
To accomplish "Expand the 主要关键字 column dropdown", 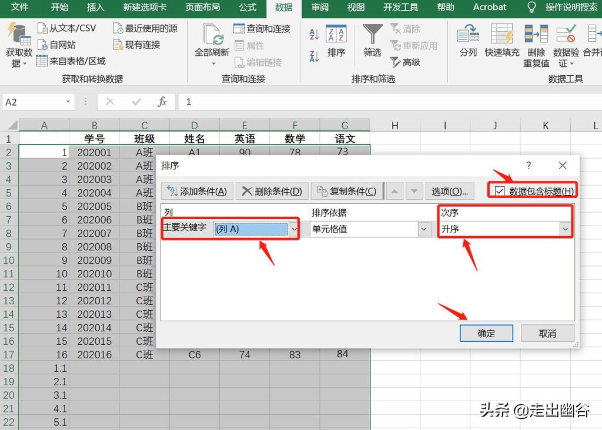I will click(x=294, y=229).
